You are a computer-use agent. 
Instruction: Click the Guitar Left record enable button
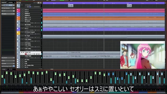point(26,54)
